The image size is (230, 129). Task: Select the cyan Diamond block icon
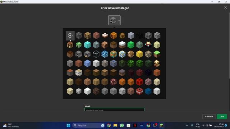[87, 45]
